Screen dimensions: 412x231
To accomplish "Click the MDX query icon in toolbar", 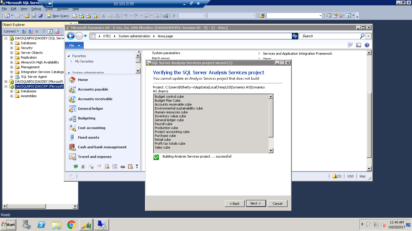I will point(82,16).
